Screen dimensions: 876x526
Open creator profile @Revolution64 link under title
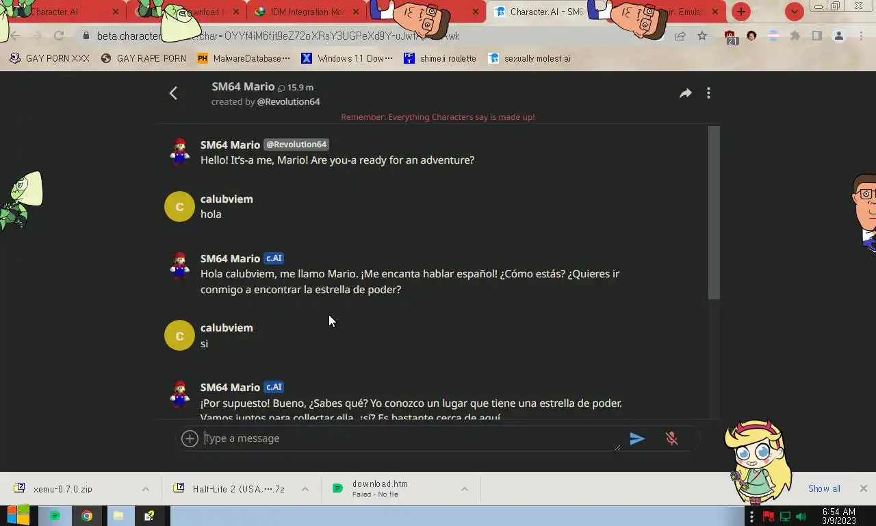[x=288, y=101]
